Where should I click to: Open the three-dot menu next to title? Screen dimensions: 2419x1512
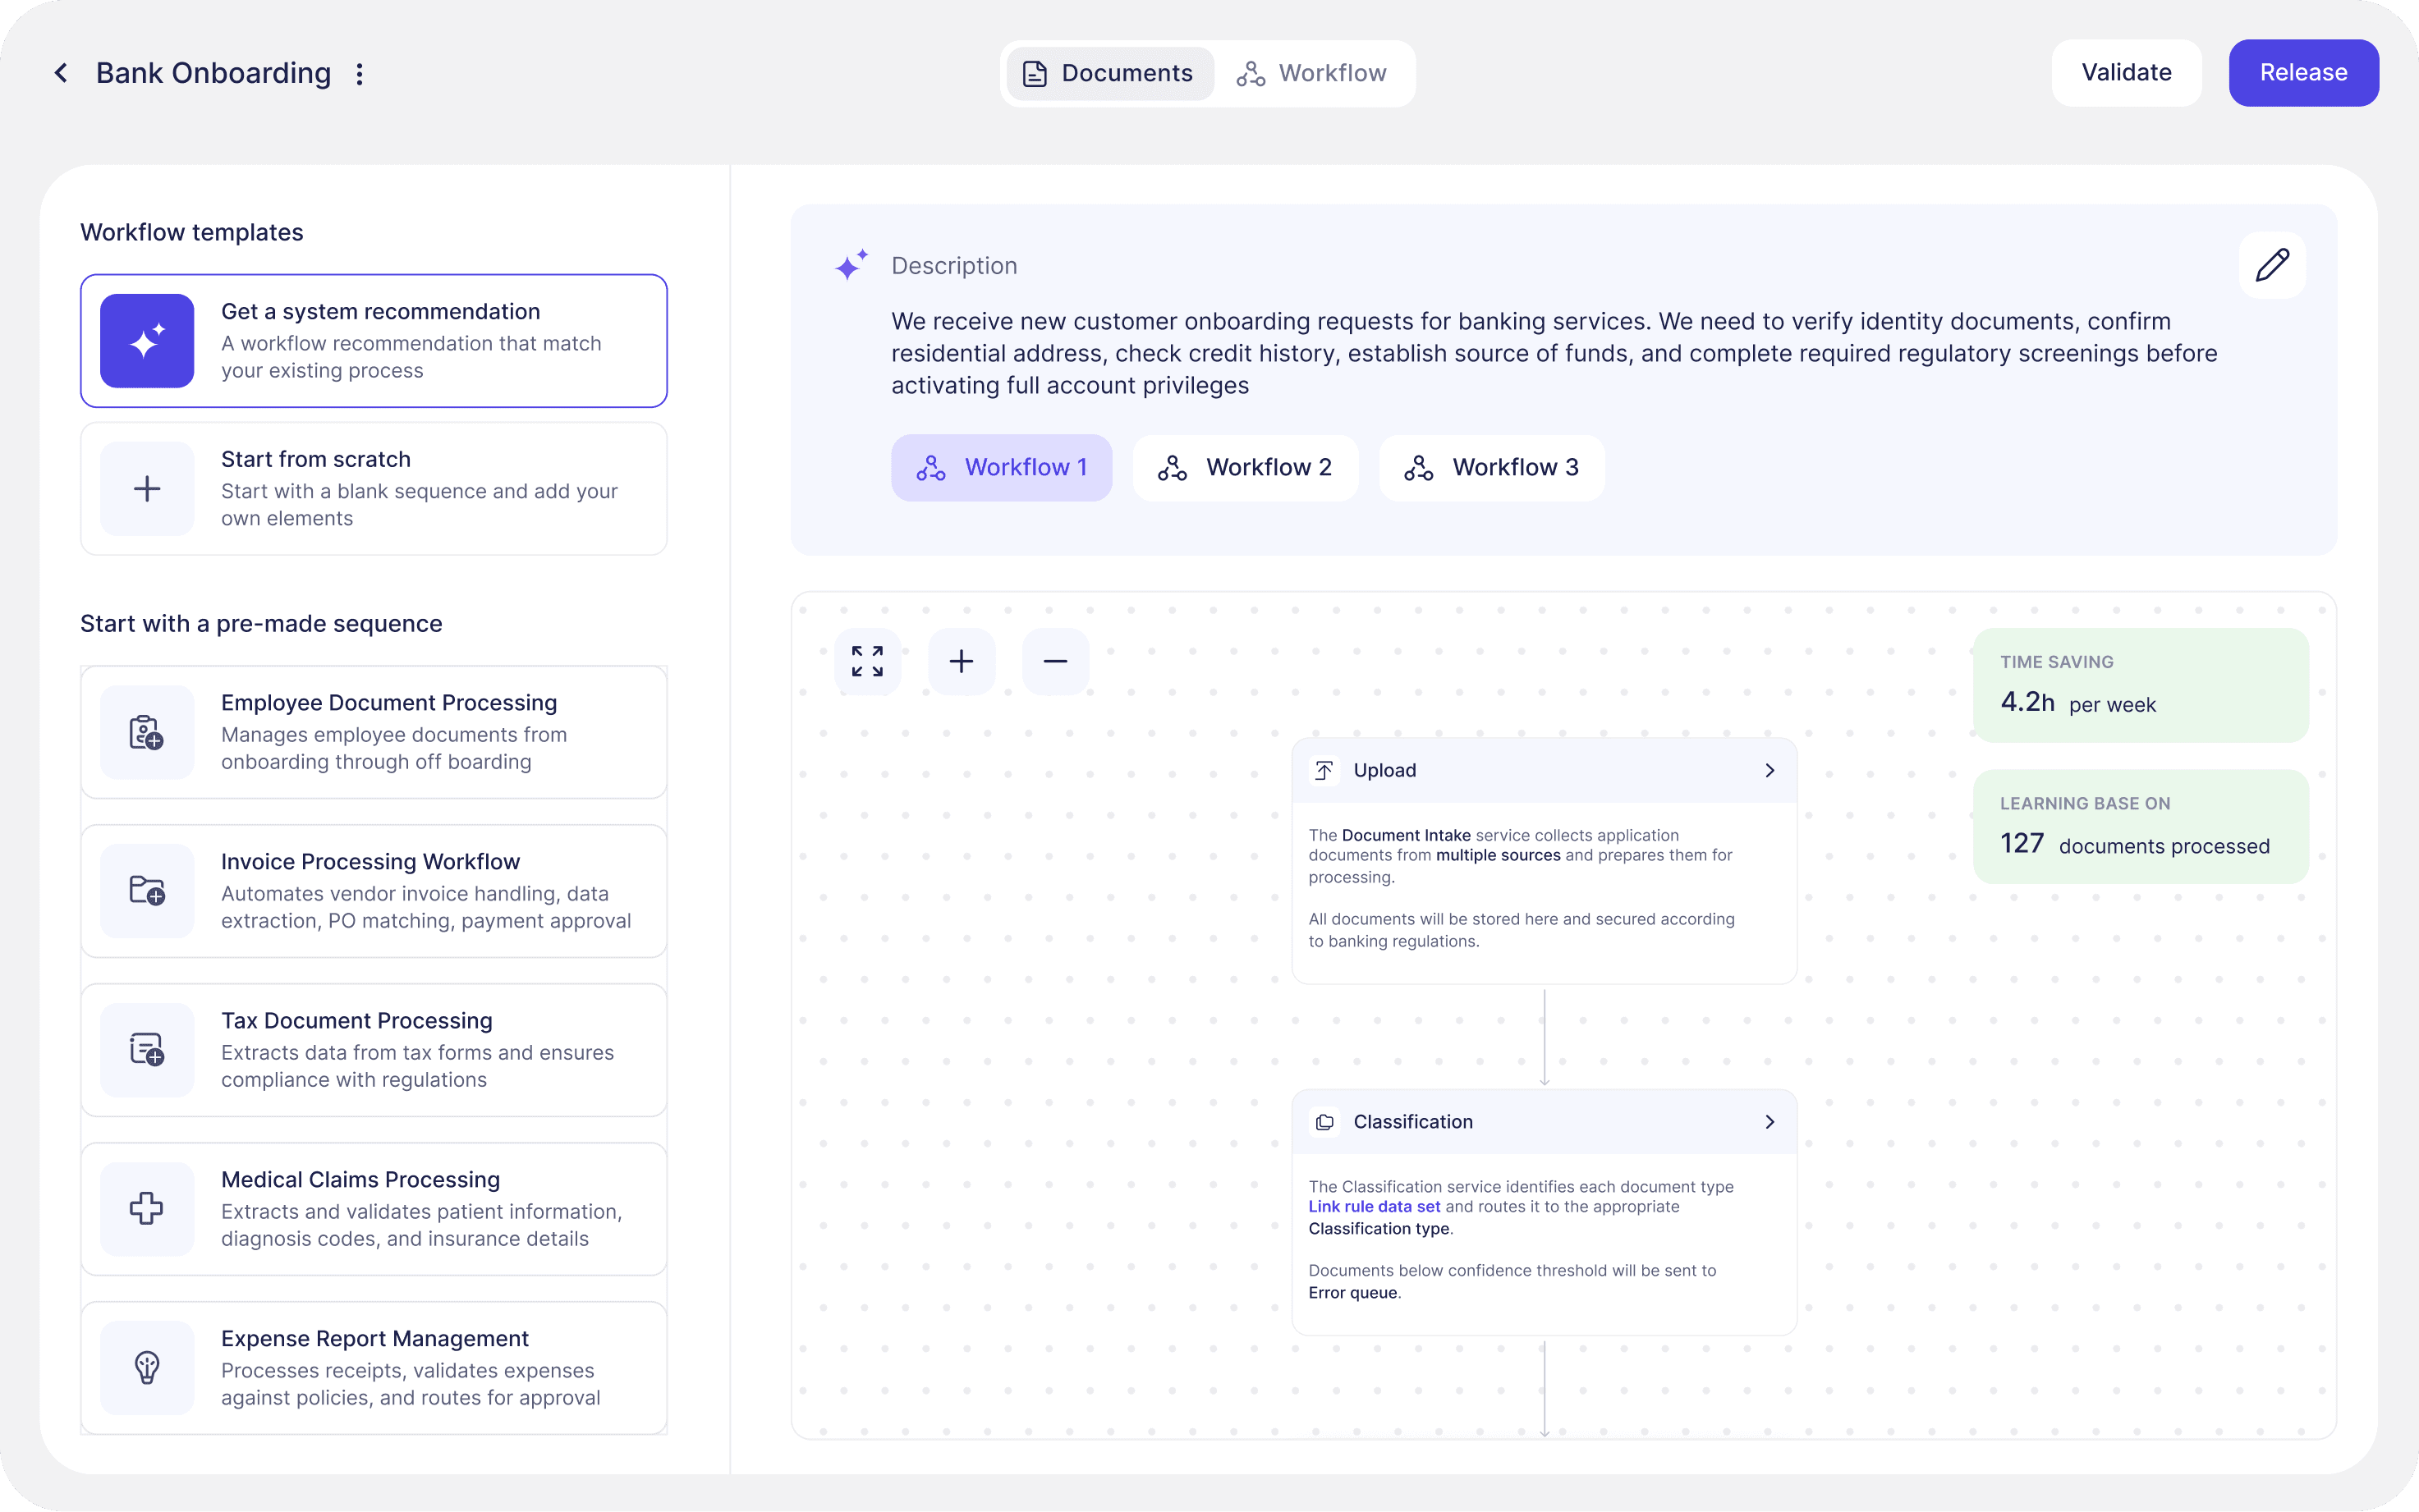[x=360, y=74]
